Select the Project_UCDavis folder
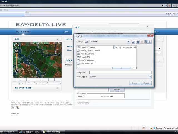Viewport: 178px width, 134px height. 85,54
